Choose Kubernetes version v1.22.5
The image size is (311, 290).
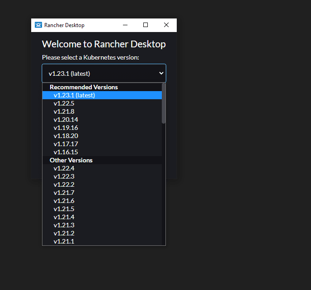102,103
